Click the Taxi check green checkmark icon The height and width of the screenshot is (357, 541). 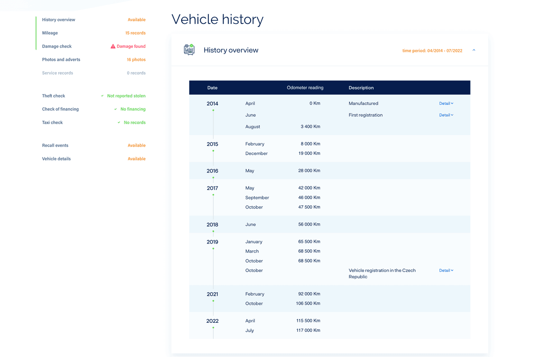119,122
